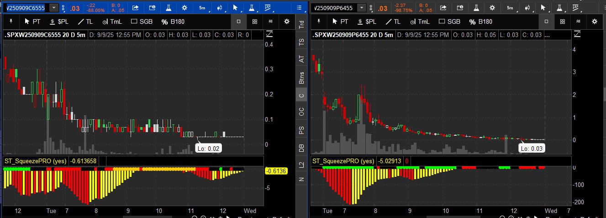The image size is (606, 218).
Task: Open left chart settings gear in the blue toolbar
Action: pos(184,8)
